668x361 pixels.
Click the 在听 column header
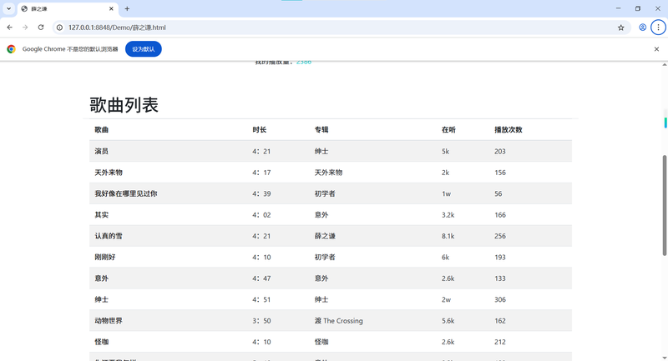click(x=448, y=130)
